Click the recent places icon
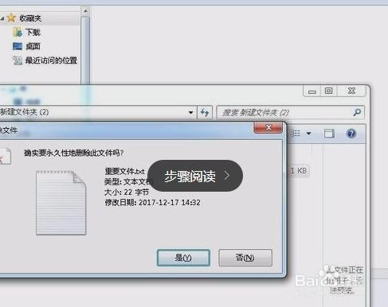Screen dimensions: 388x307 pos(18,60)
